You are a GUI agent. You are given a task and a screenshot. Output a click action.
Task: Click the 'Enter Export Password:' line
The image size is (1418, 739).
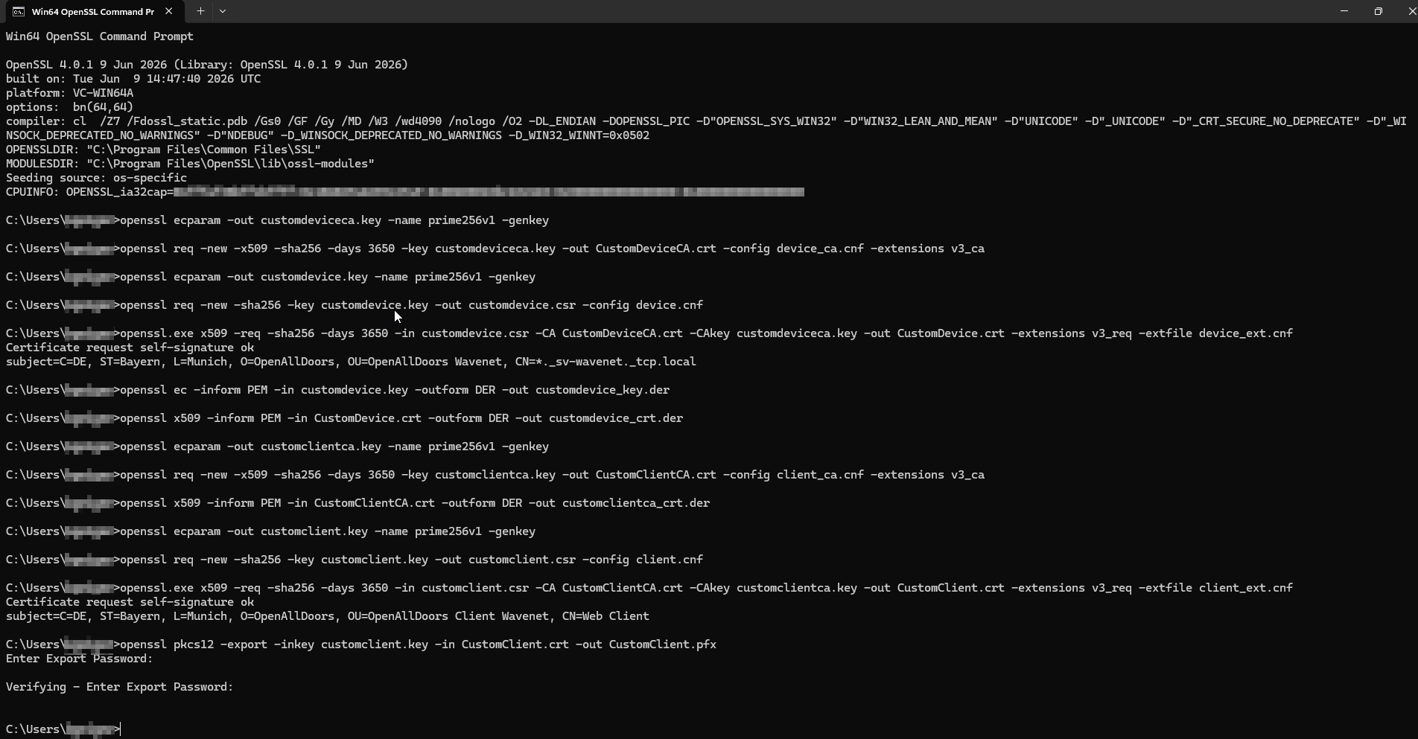click(x=79, y=659)
